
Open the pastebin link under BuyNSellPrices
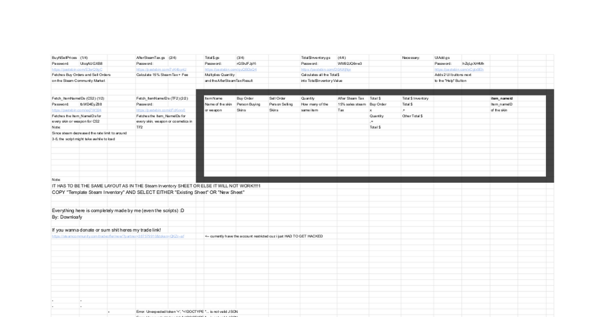coord(77,69)
